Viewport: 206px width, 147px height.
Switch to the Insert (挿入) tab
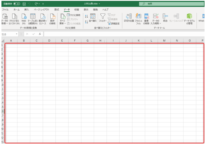(26, 10)
